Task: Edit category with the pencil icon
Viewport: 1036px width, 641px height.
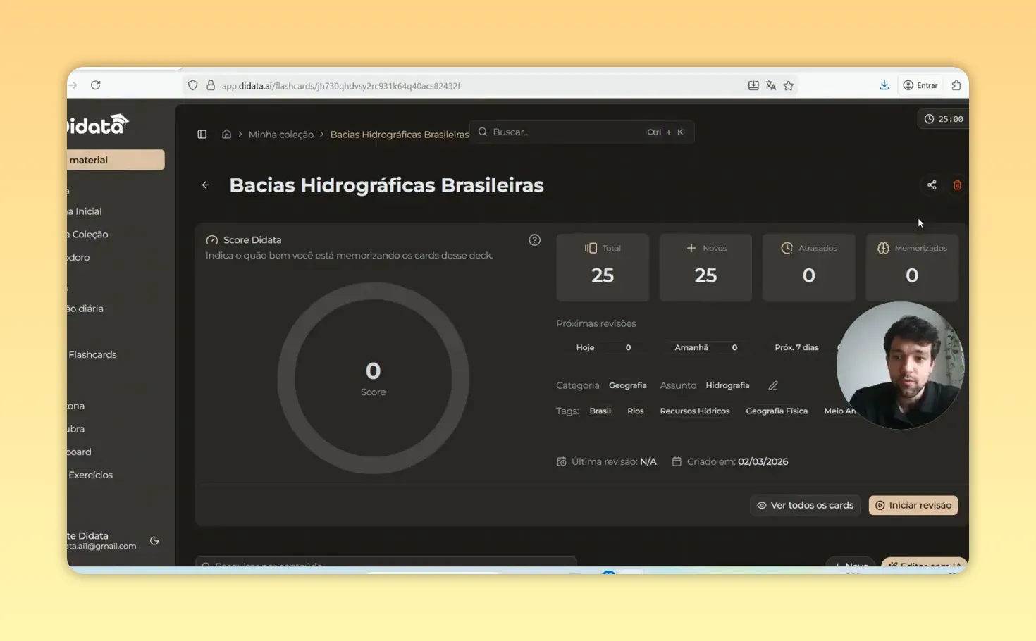Action: (772, 385)
